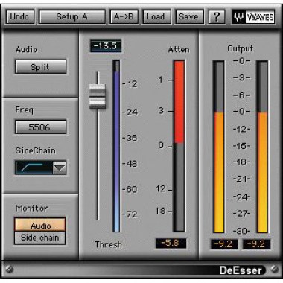Image resolution: width=283 pixels, height=283 pixels.
Task: Click the Thresh slider handle
Action: coord(98,96)
